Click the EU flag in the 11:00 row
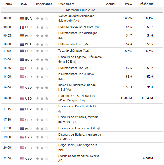Screen dimensions: 164x165 tap(22, 51)
